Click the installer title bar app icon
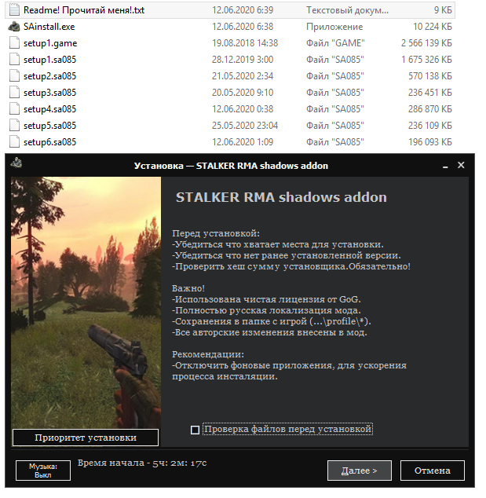This screenshot has height=498, width=486. point(16,163)
